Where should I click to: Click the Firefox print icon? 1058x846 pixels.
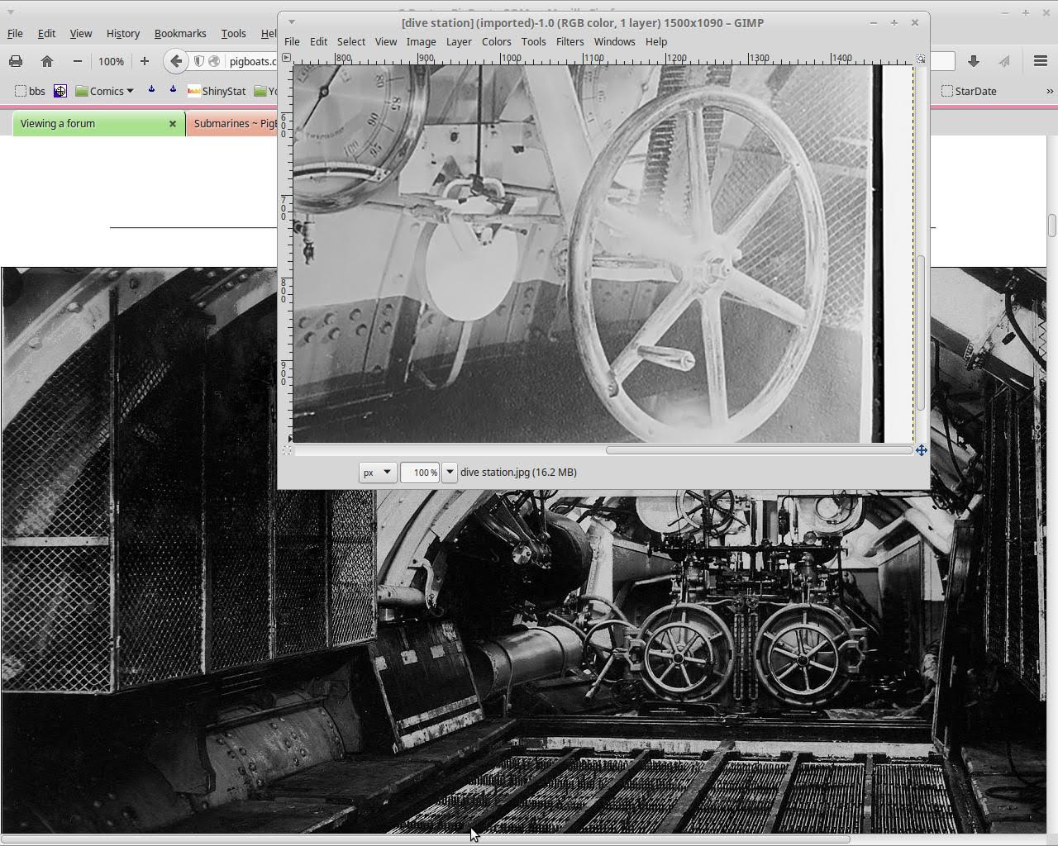15,61
